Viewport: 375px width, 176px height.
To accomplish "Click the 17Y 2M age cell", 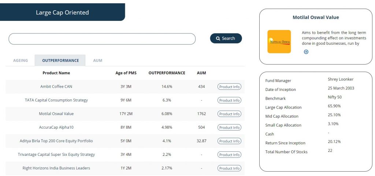I will coord(126,114).
